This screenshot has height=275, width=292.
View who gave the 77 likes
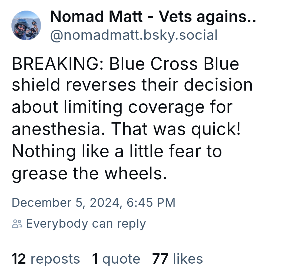click(177, 259)
